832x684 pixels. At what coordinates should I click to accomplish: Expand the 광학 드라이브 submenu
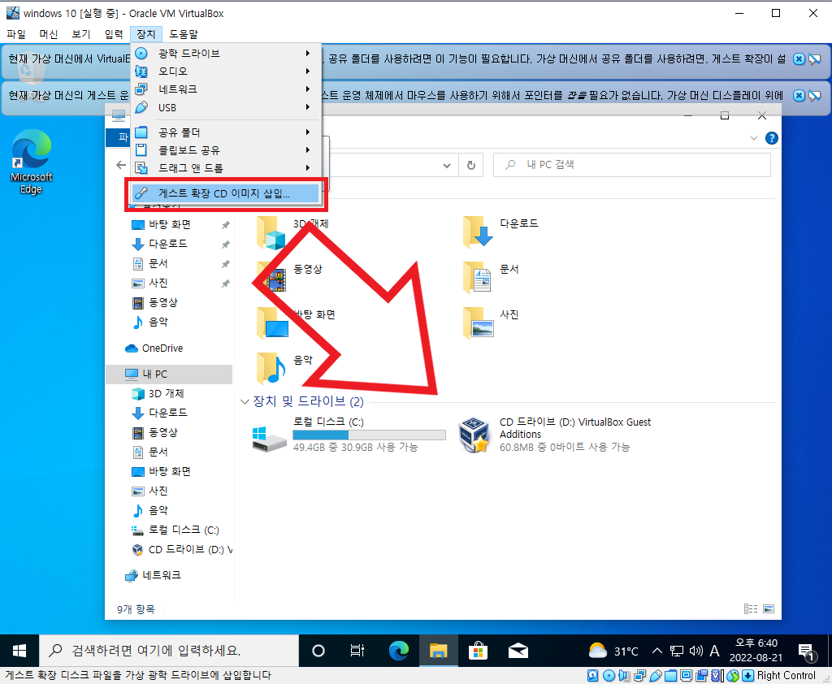[x=226, y=53]
